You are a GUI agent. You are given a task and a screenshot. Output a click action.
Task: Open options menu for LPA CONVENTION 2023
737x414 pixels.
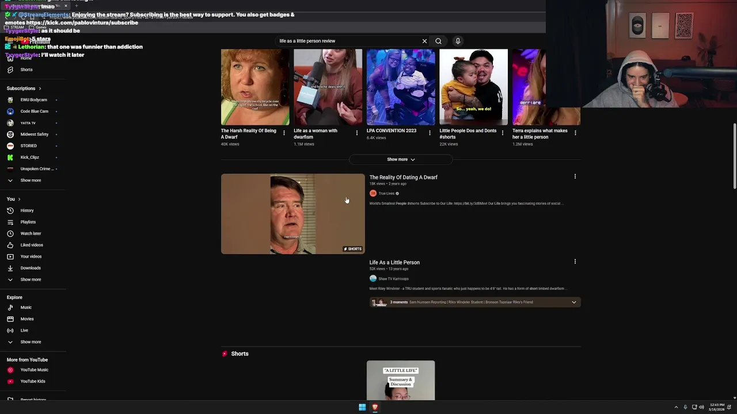[x=430, y=133]
